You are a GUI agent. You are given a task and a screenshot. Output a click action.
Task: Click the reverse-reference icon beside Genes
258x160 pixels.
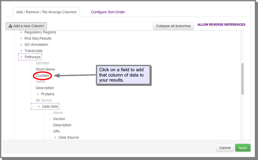pos(38,100)
